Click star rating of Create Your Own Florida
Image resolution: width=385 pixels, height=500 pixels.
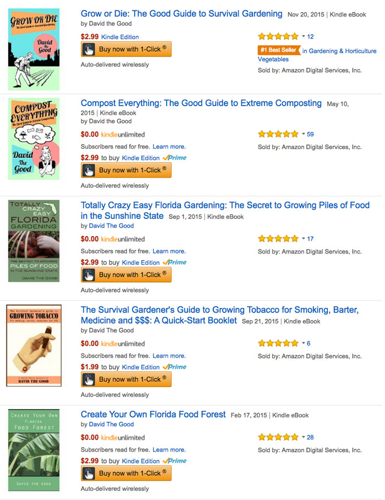(278, 437)
